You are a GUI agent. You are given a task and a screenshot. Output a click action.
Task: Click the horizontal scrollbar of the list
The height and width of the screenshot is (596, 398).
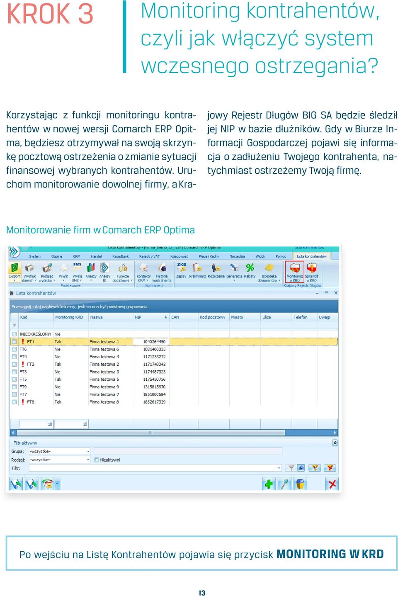[x=173, y=432]
